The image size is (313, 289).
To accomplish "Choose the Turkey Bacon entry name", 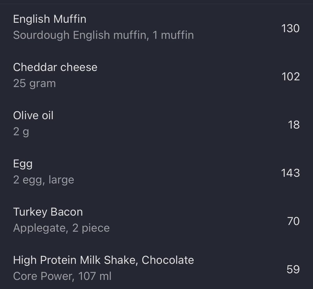I will point(48,212).
